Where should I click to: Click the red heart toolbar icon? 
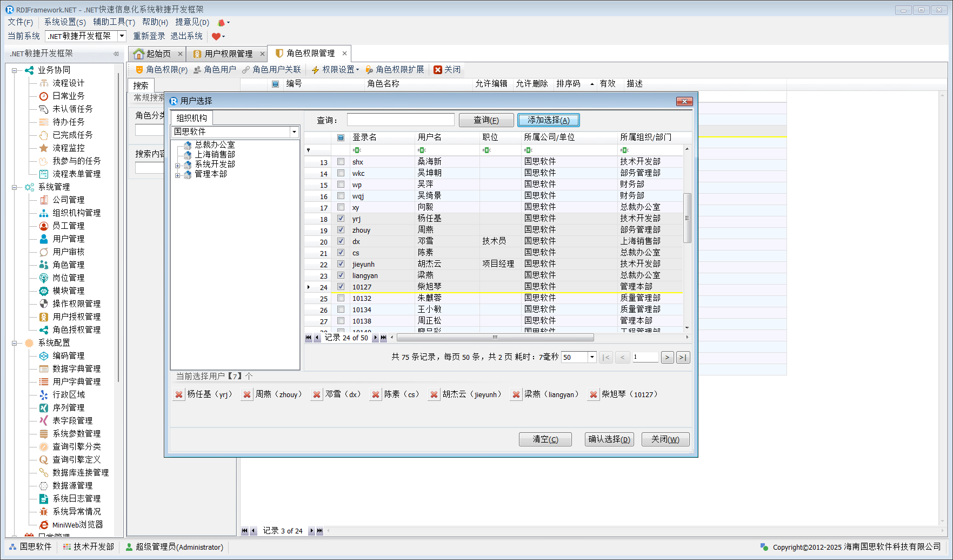[x=216, y=36]
